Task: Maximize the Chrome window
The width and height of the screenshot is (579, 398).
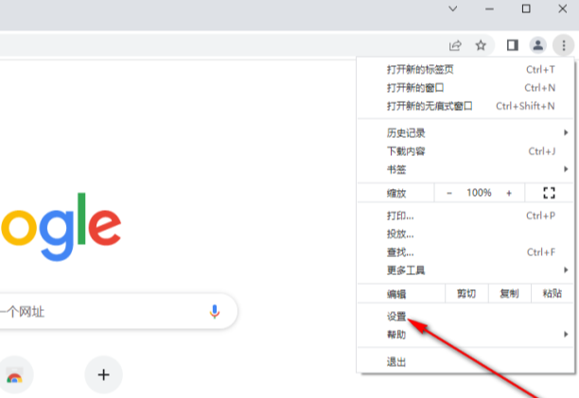Action: coord(526,9)
